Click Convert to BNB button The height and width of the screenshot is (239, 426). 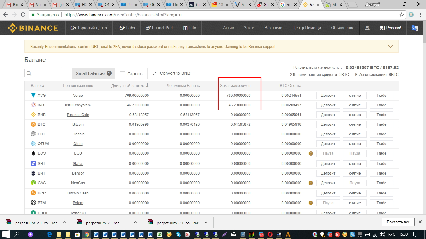171,73
